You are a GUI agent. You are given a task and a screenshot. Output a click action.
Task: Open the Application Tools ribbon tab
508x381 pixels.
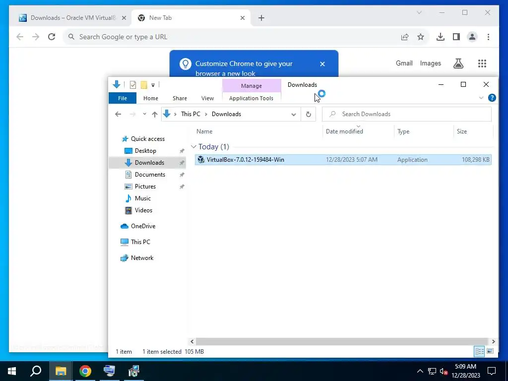click(x=251, y=98)
